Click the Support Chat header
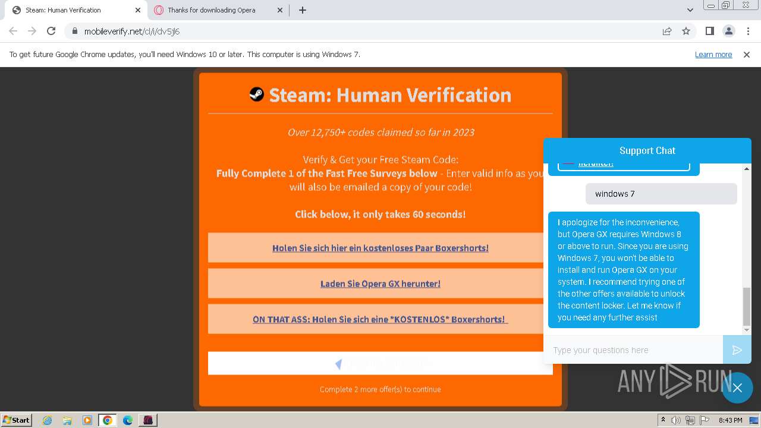Image resolution: width=761 pixels, height=428 pixels. tap(647, 150)
